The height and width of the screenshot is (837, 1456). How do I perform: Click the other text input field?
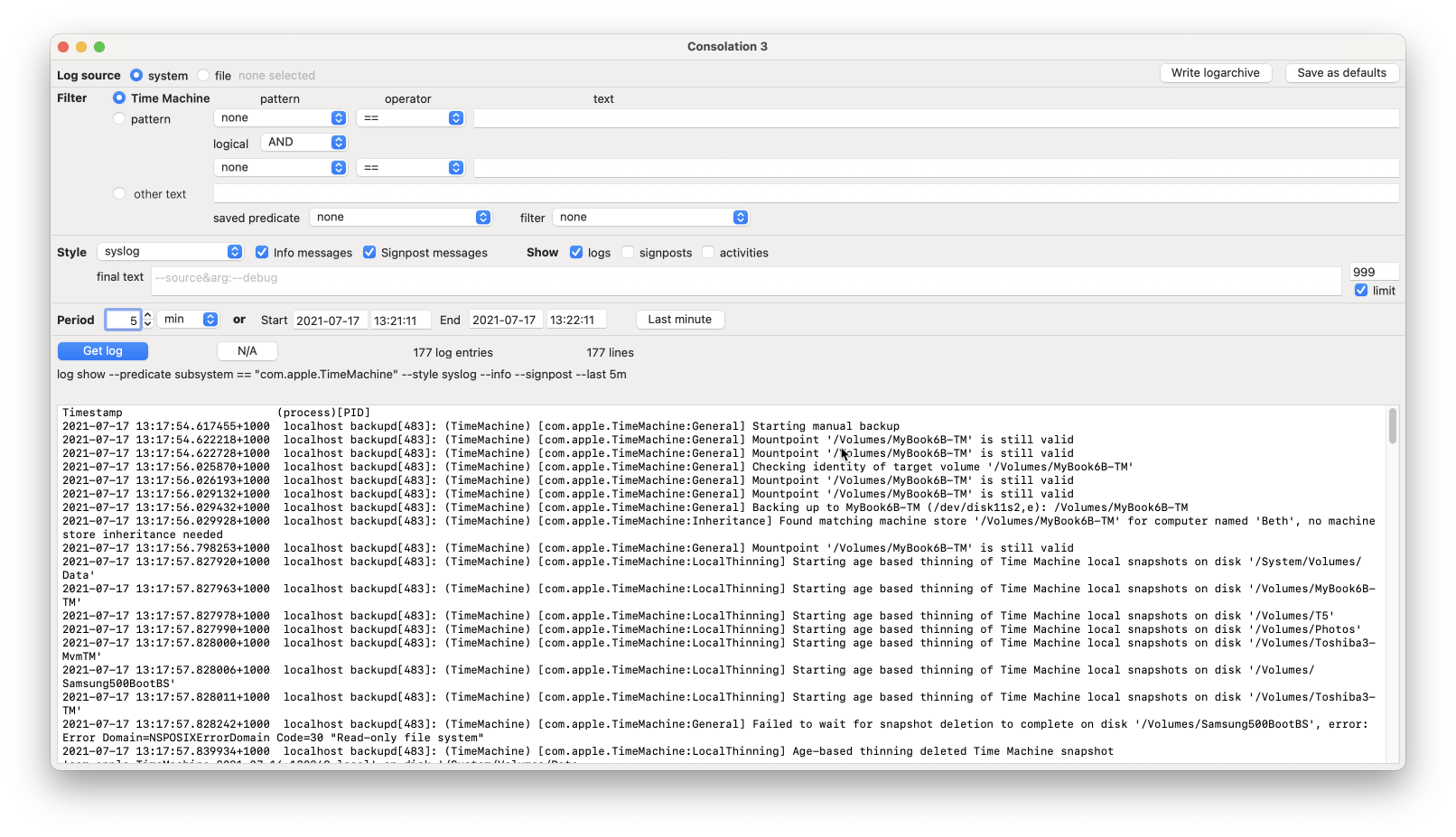click(x=807, y=193)
